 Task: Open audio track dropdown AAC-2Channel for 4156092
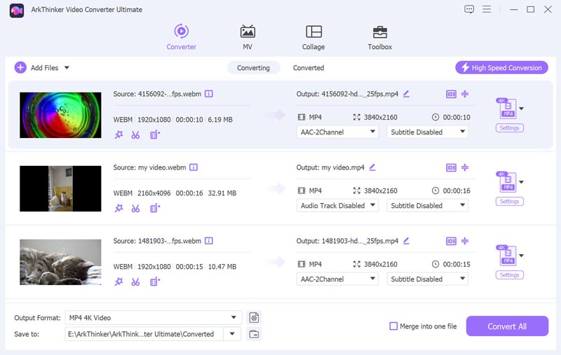pos(337,132)
